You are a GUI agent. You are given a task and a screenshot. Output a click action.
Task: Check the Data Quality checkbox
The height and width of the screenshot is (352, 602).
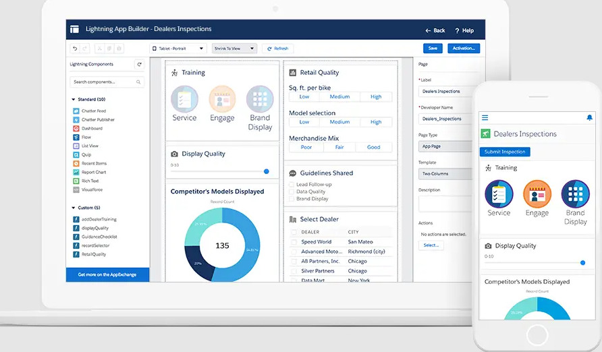(292, 192)
